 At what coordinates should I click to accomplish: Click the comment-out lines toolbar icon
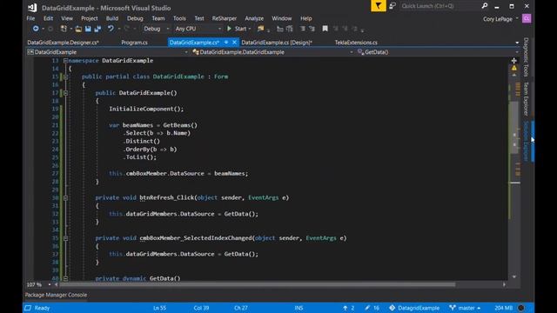pos(302,29)
